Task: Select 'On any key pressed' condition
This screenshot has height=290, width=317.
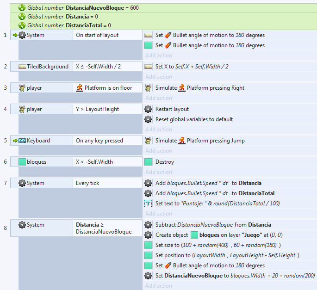Action: [99, 141]
